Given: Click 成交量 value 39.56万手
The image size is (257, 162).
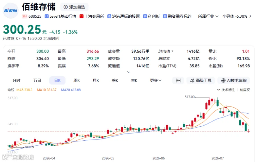Looking at the screenshot, I should tap(140, 51).
